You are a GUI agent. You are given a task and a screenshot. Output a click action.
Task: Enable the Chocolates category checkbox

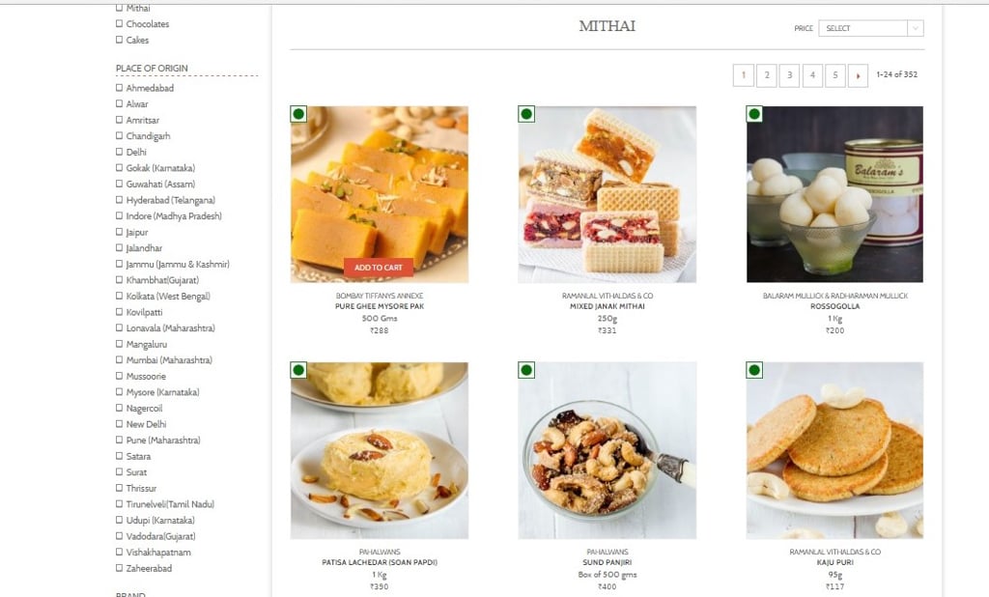[119, 24]
